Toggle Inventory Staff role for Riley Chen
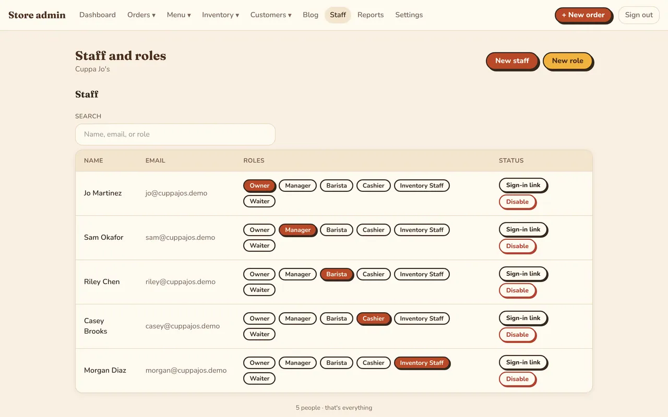The width and height of the screenshot is (668, 417). 422,274
